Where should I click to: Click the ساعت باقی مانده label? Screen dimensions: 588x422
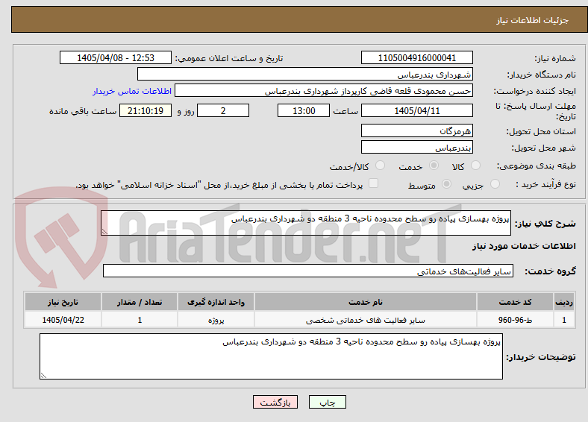pyautogui.click(x=83, y=111)
